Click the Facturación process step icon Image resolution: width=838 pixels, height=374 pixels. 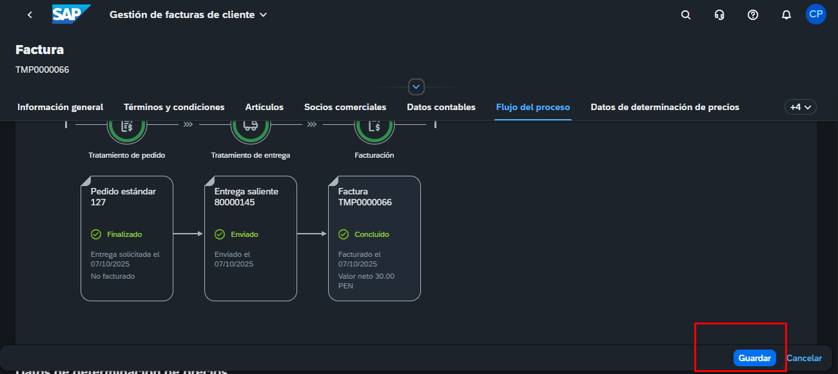[375, 129]
